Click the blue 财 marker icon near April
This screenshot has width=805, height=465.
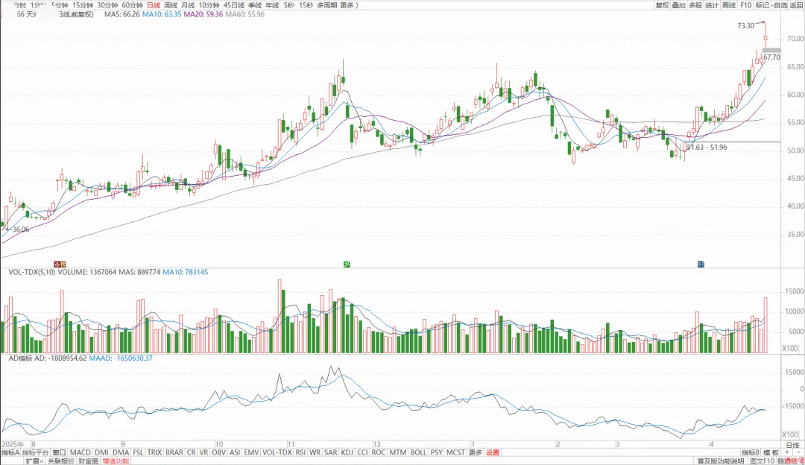(x=701, y=265)
